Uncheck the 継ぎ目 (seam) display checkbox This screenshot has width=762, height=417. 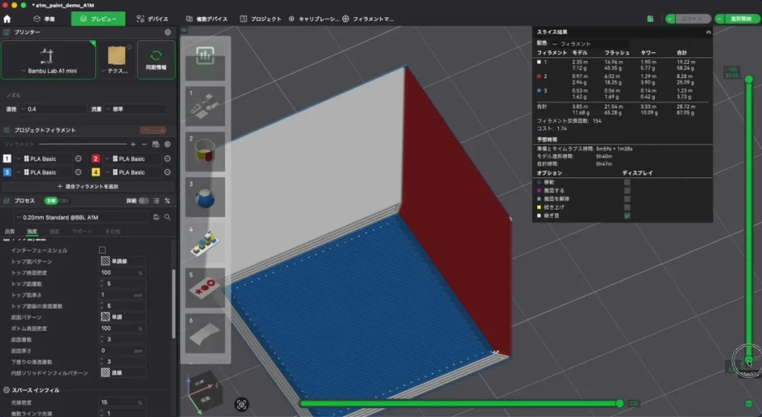(x=627, y=215)
